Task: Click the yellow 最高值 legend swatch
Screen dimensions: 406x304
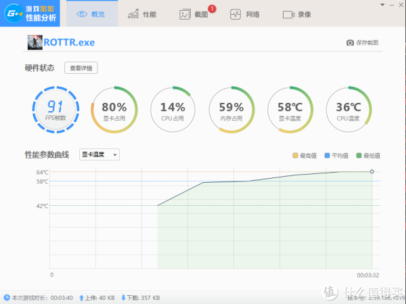Action: coord(295,155)
